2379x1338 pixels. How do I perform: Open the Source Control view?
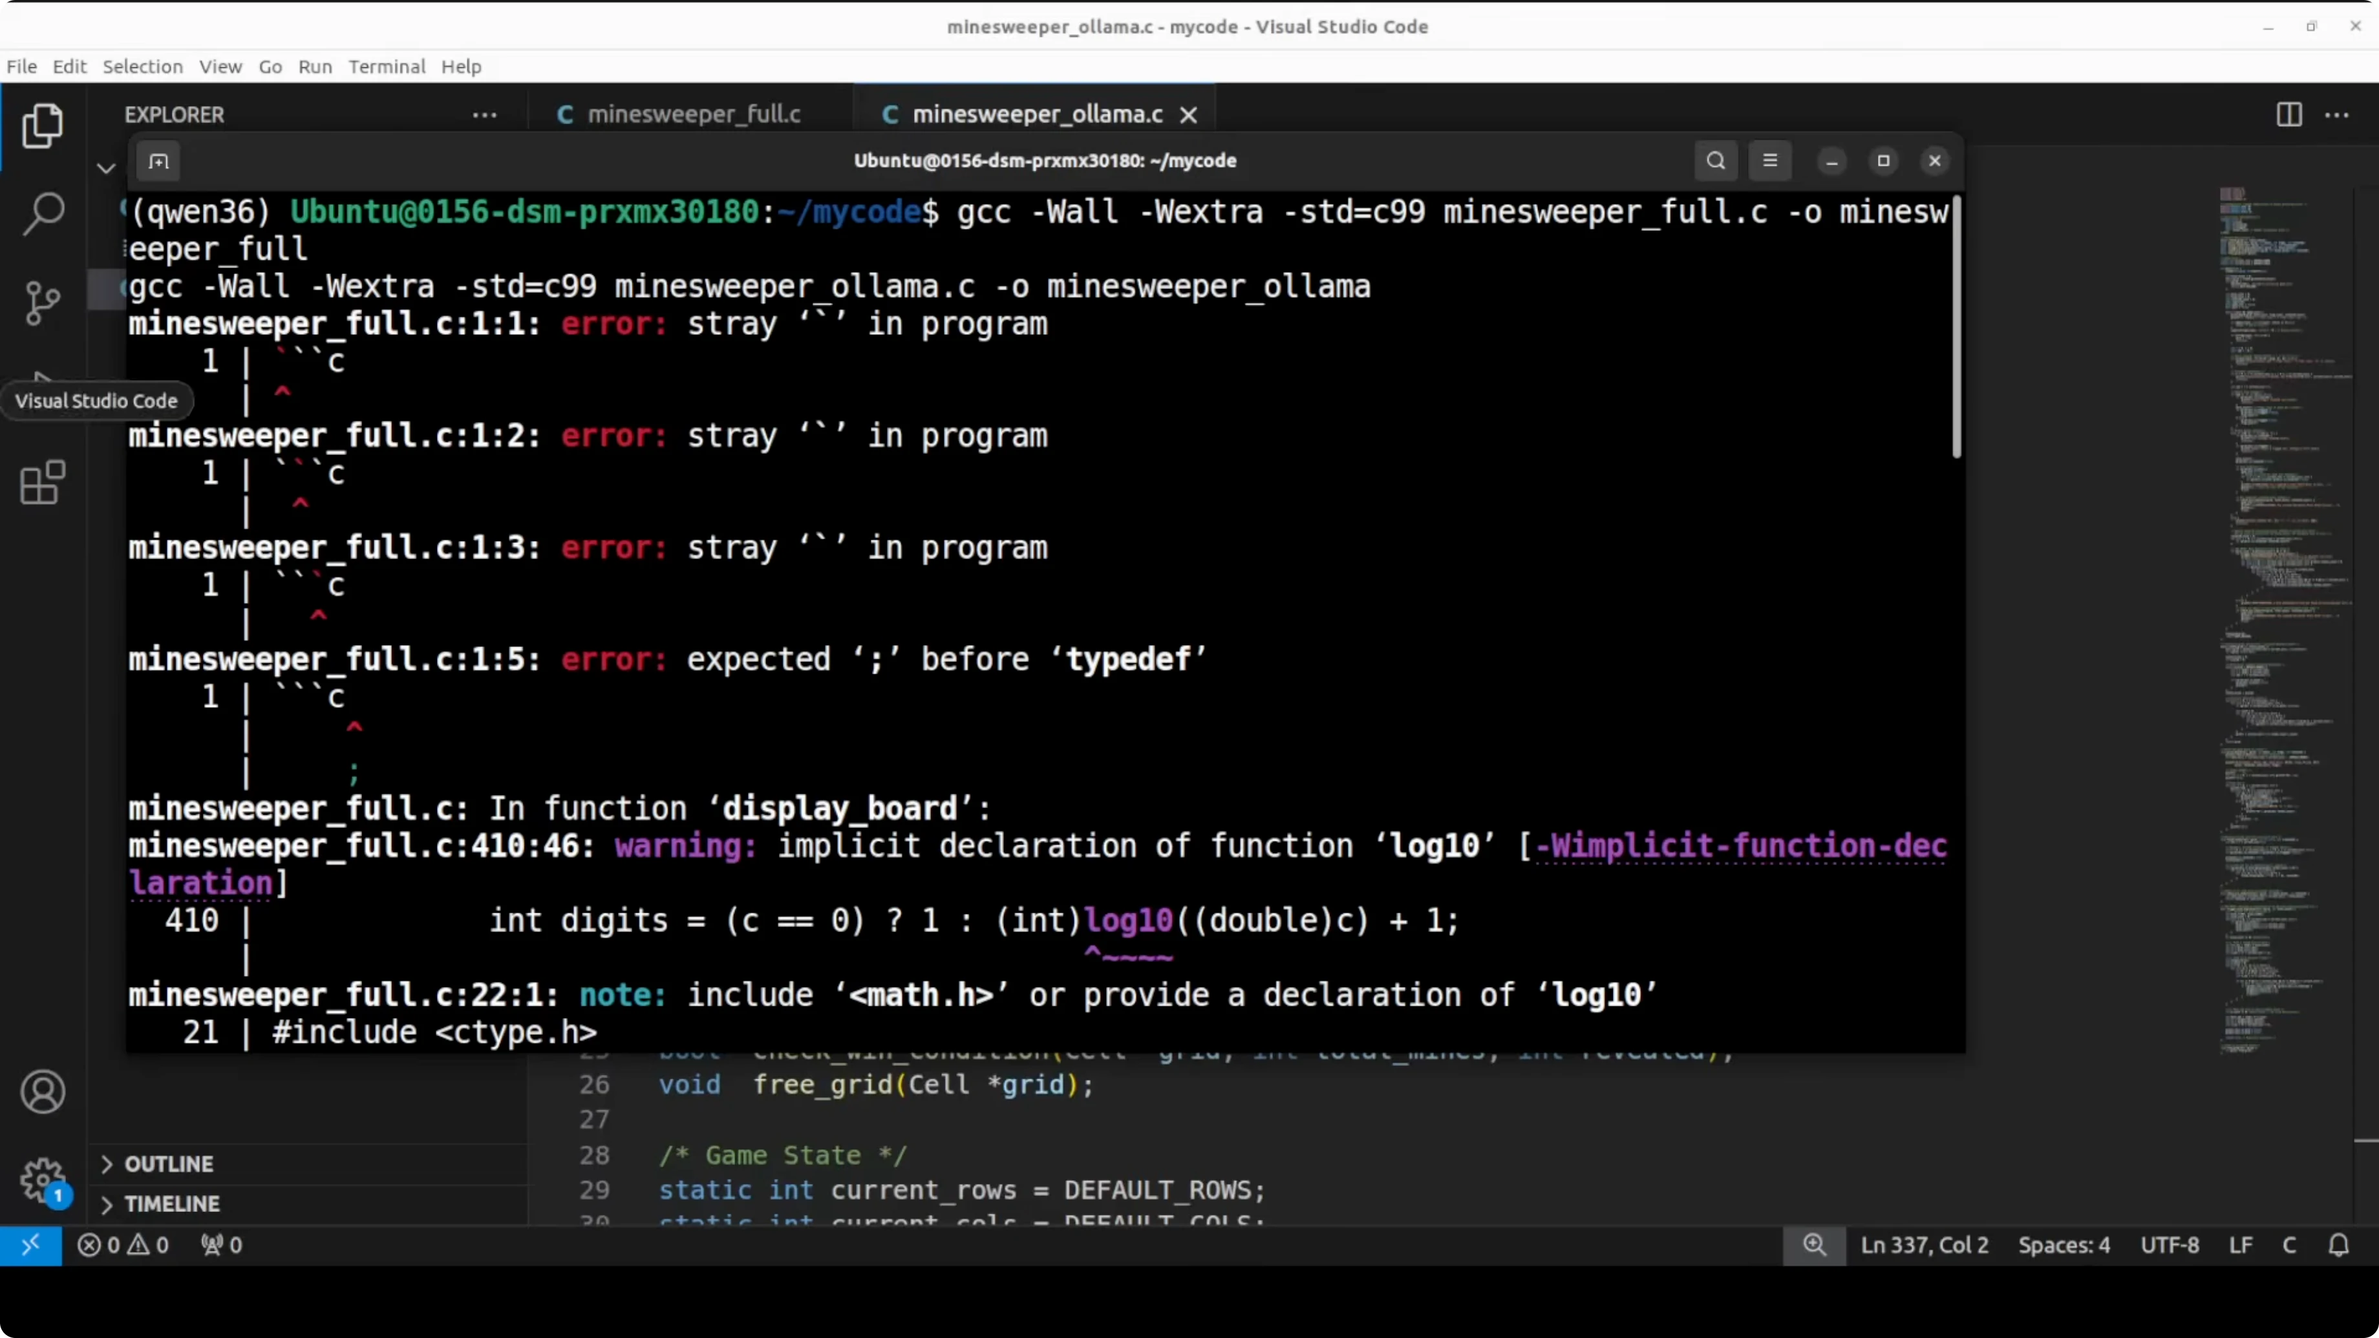point(43,303)
